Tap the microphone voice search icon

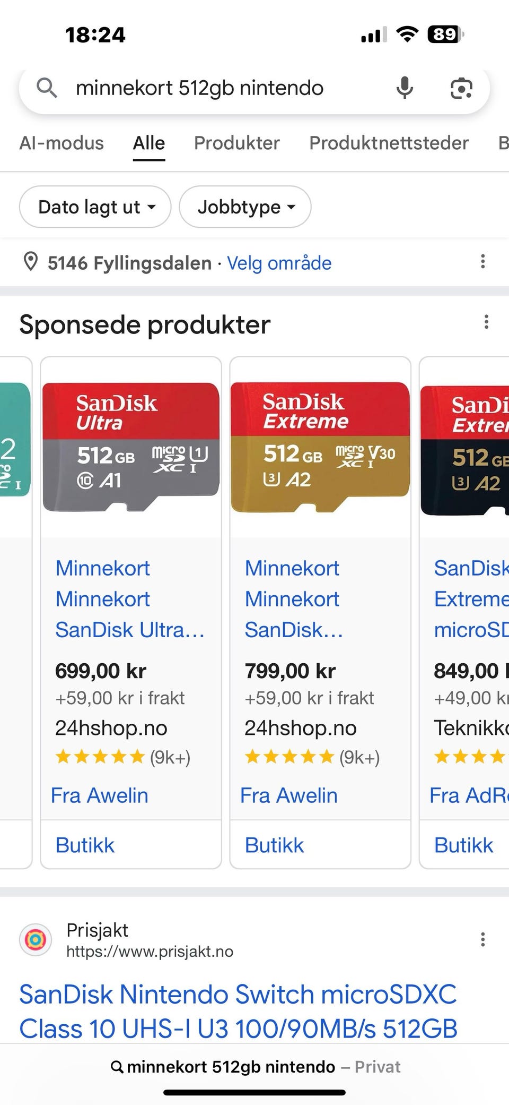click(x=405, y=88)
